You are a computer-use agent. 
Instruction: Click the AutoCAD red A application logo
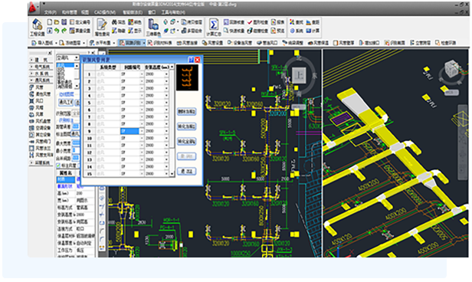[x=33, y=8]
